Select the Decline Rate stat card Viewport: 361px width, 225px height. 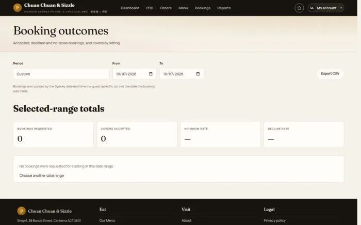(x=304, y=135)
